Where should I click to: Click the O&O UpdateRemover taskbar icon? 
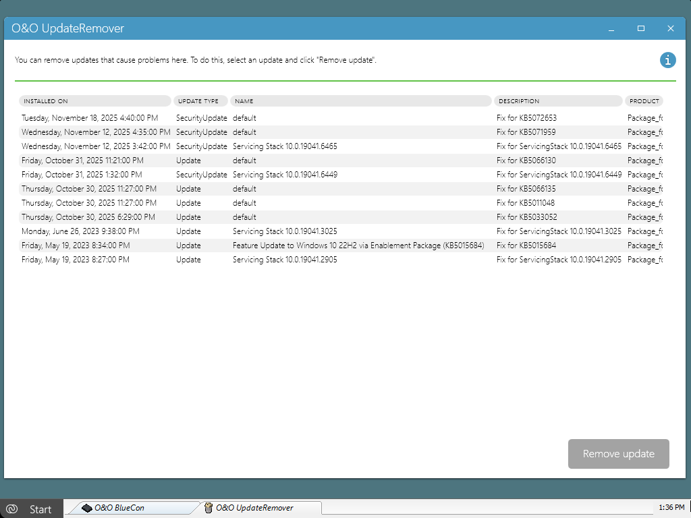[x=209, y=508]
